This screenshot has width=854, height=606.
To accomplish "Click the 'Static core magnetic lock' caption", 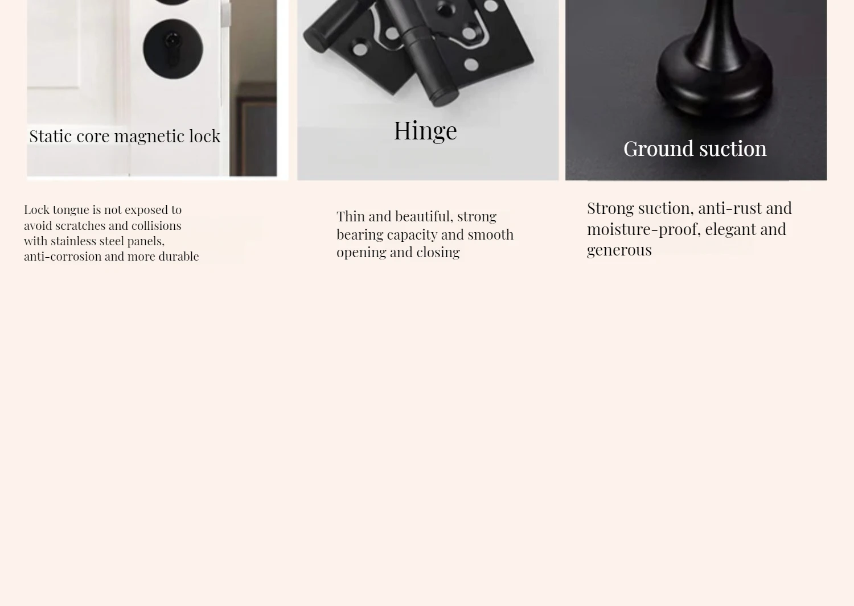I will [x=125, y=137].
